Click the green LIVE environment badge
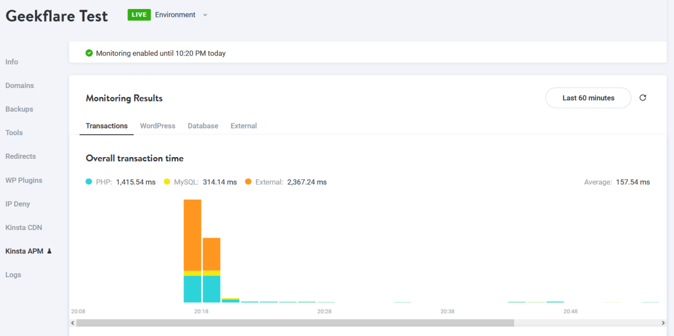 coord(139,15)
